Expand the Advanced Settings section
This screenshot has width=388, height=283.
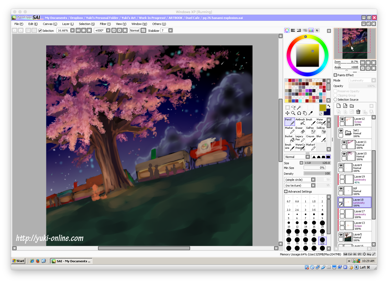tap(286, 192)
